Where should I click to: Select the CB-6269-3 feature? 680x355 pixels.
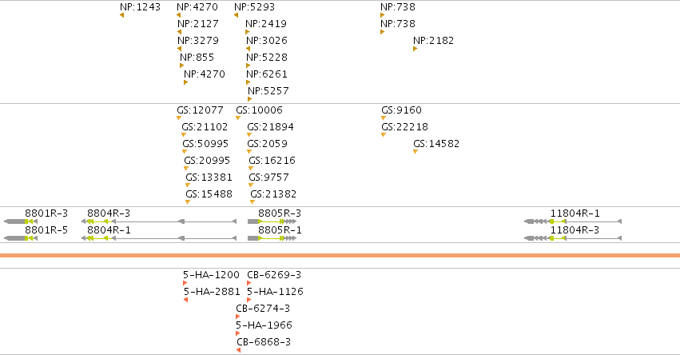coord(249,283)
